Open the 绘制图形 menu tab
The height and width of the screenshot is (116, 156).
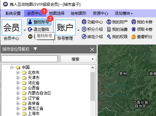pos(79,13)
